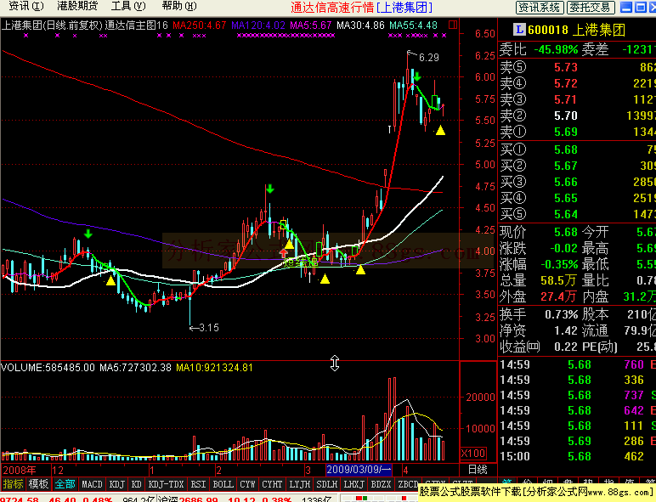Click the 3.15 low price label
This screenshot has height=502, width=656.
[x=209, y=328]
